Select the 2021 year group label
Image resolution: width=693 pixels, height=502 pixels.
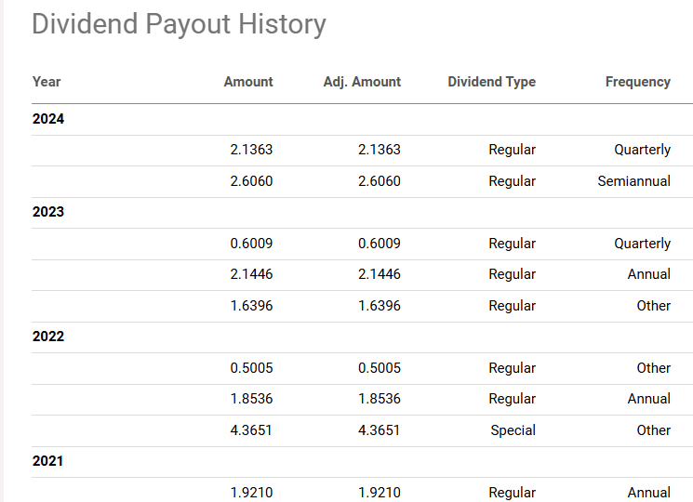tap(48, 461)
